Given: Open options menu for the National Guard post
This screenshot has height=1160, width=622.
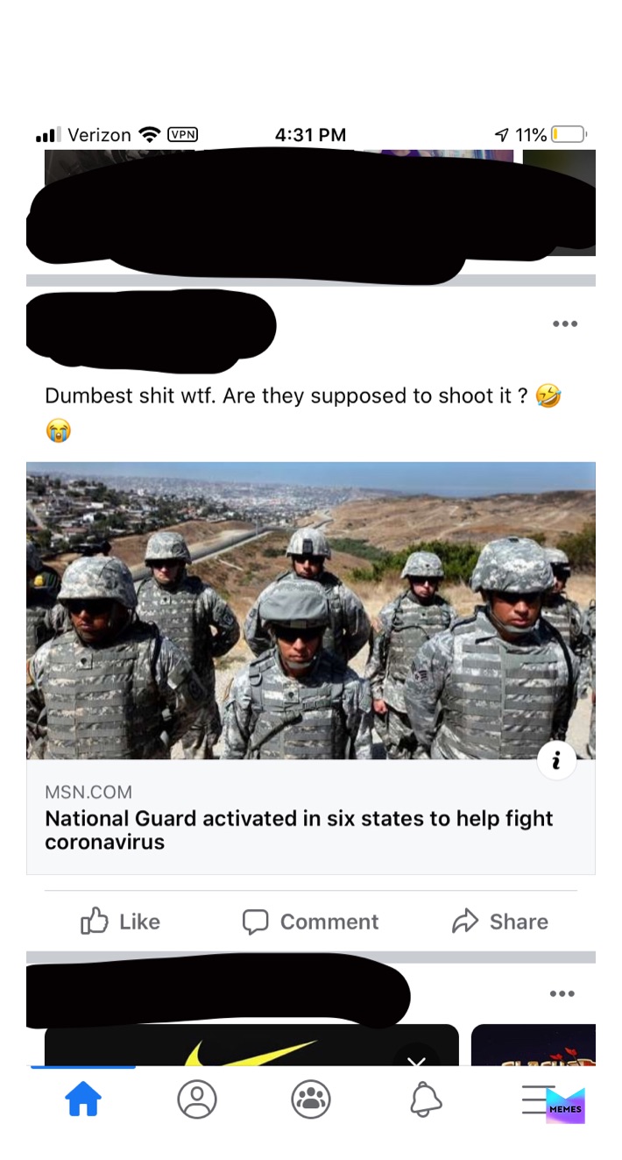Looking at the screenshot, I should tap(565, 324).
